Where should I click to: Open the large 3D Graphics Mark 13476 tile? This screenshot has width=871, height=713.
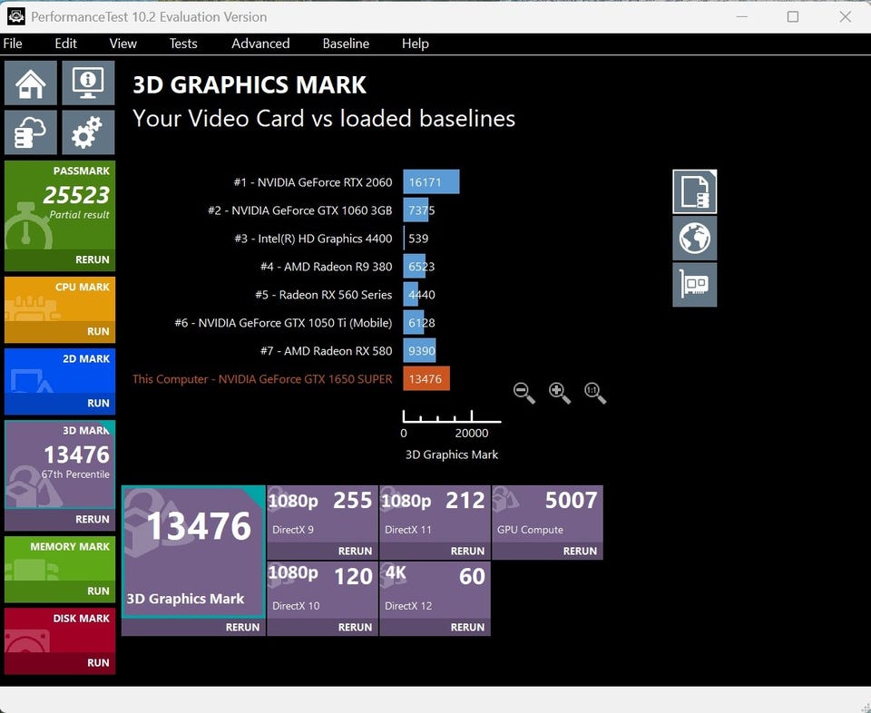[193, 552]
